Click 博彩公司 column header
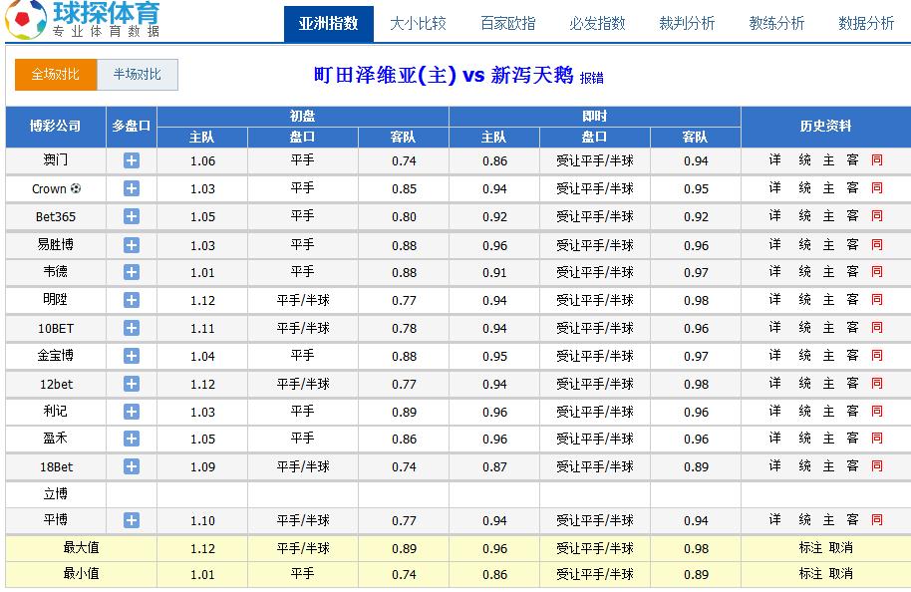 56,126
